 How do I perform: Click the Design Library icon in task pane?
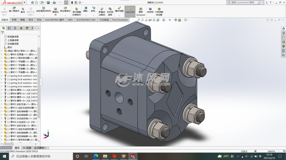[x=284, y=33]
